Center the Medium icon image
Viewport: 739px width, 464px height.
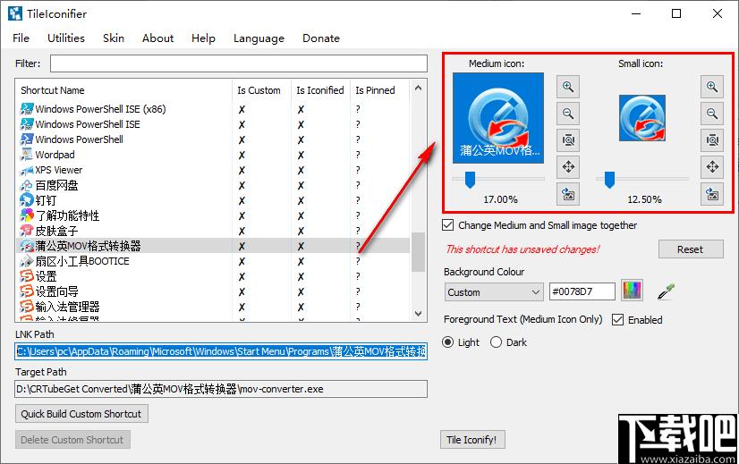(568, 167)
